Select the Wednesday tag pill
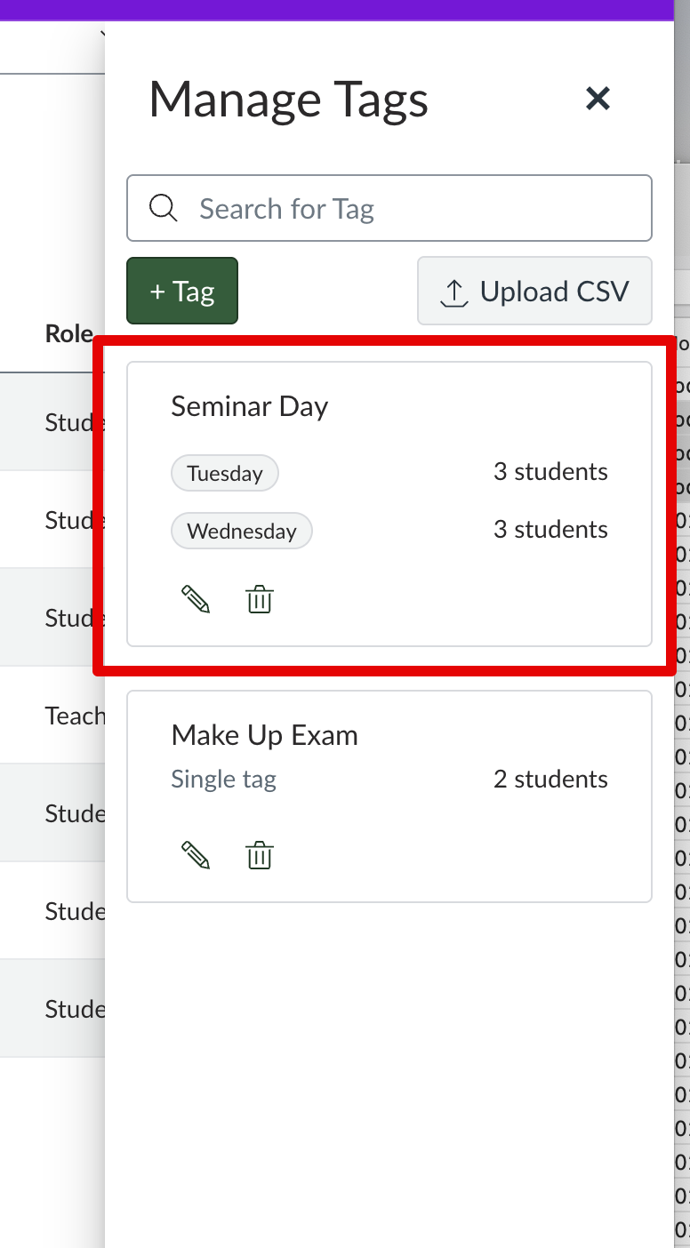690x1248 pixels. pyautogui.click(x=241, y=531)
